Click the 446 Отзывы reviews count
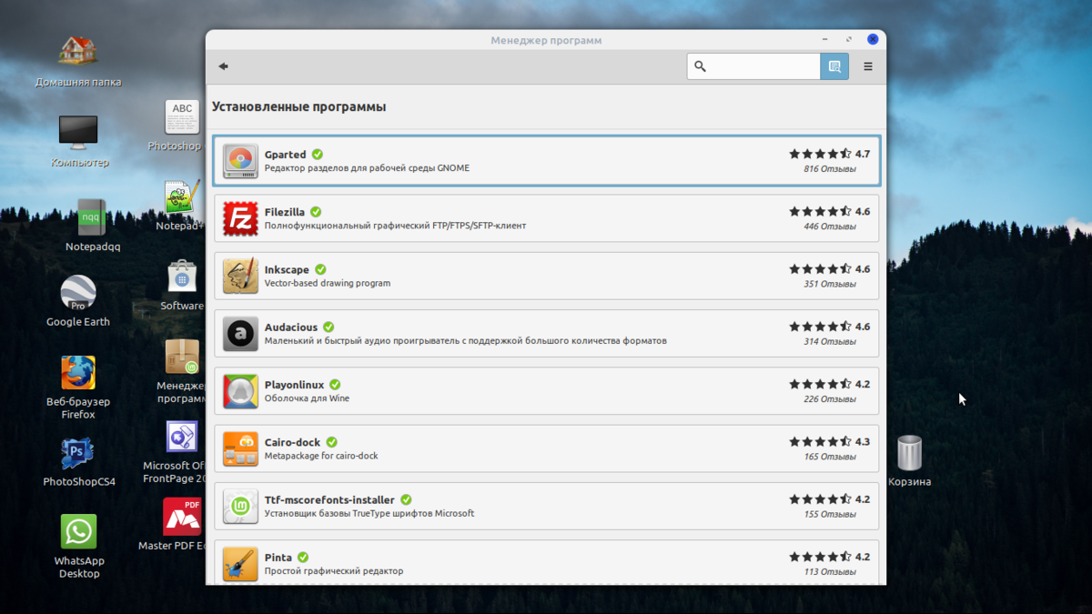 pos(830,226)
